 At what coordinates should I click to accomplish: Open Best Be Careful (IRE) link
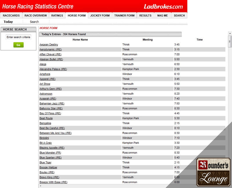52,128
